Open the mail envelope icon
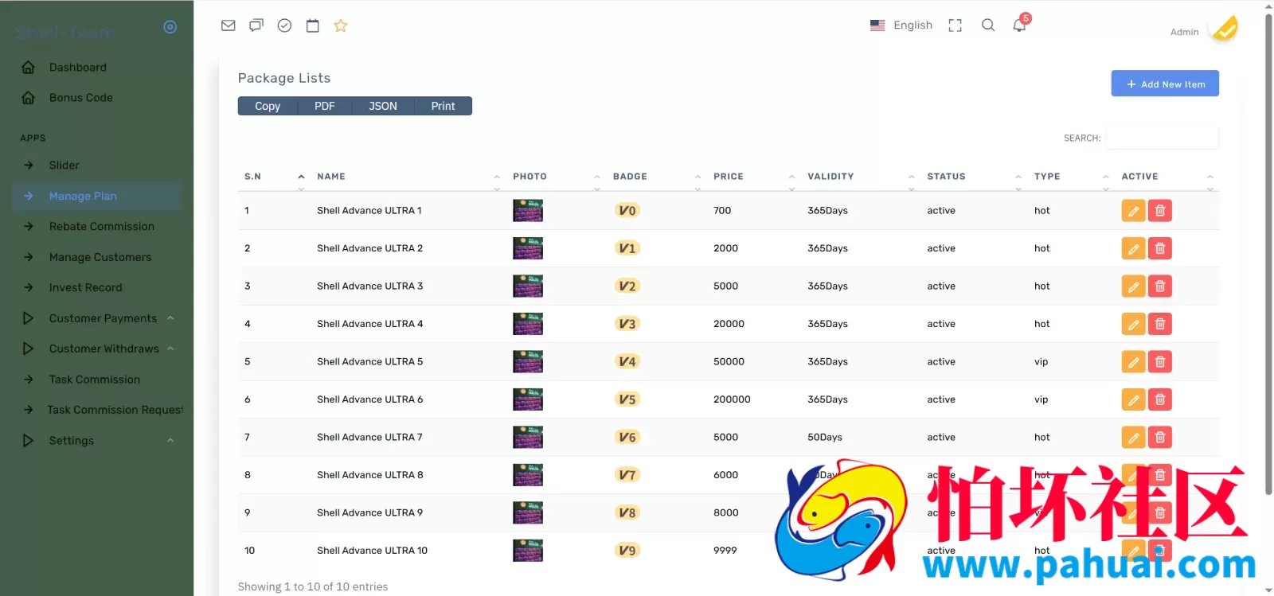Image resolution: width=1274 pixels, height=596 pixels. tap(229, 25)
